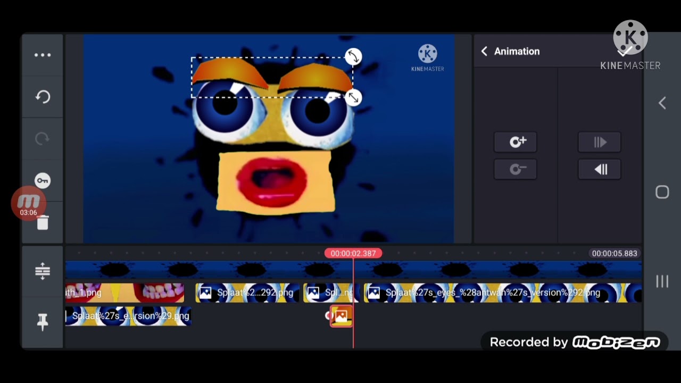Tap the total duration 00:00:05.883 label
Screen dimensions: 681x383
pos(614,253)
